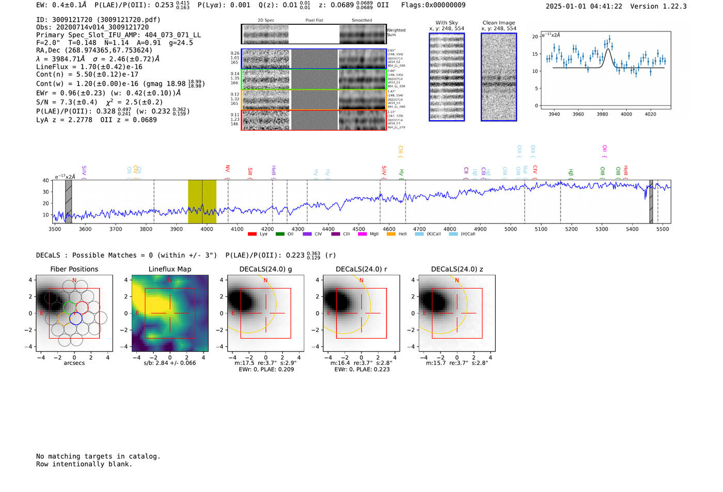723x492 pixels.
Task: Select the DECaLS(24.0) r image
Action: tap(361, 313)
